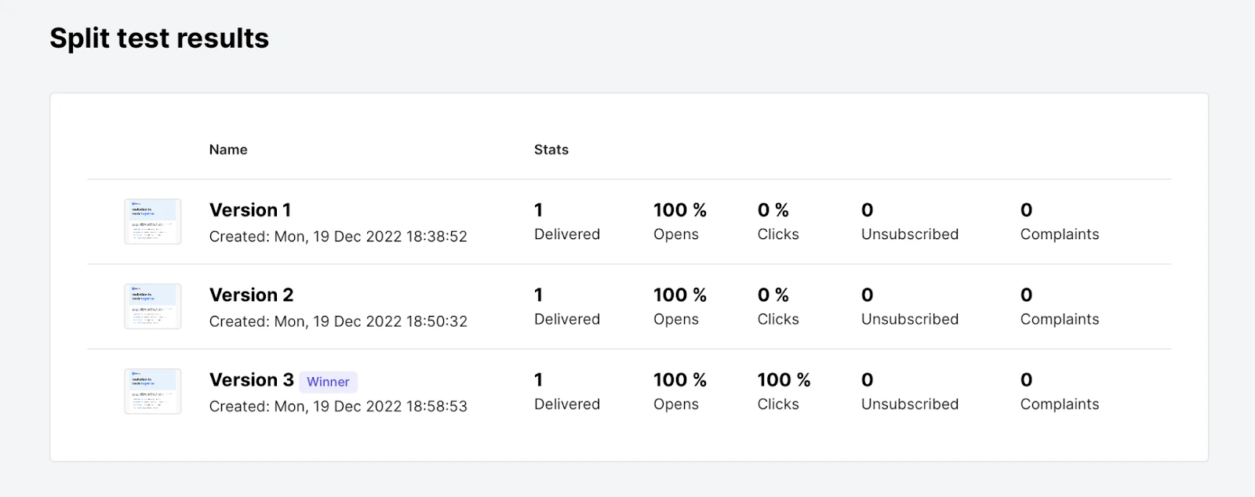Click Version 1's Delivered count
Screen dimensions: 1255x497
click(539, 210)
